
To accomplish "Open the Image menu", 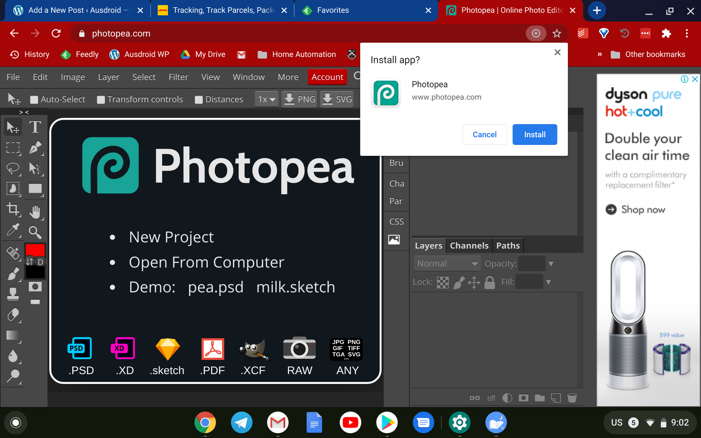I will [x=73, y=77].
